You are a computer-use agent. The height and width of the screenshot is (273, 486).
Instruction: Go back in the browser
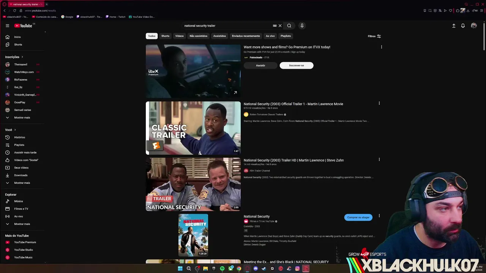pyautogui.click(x=5, y=11)
